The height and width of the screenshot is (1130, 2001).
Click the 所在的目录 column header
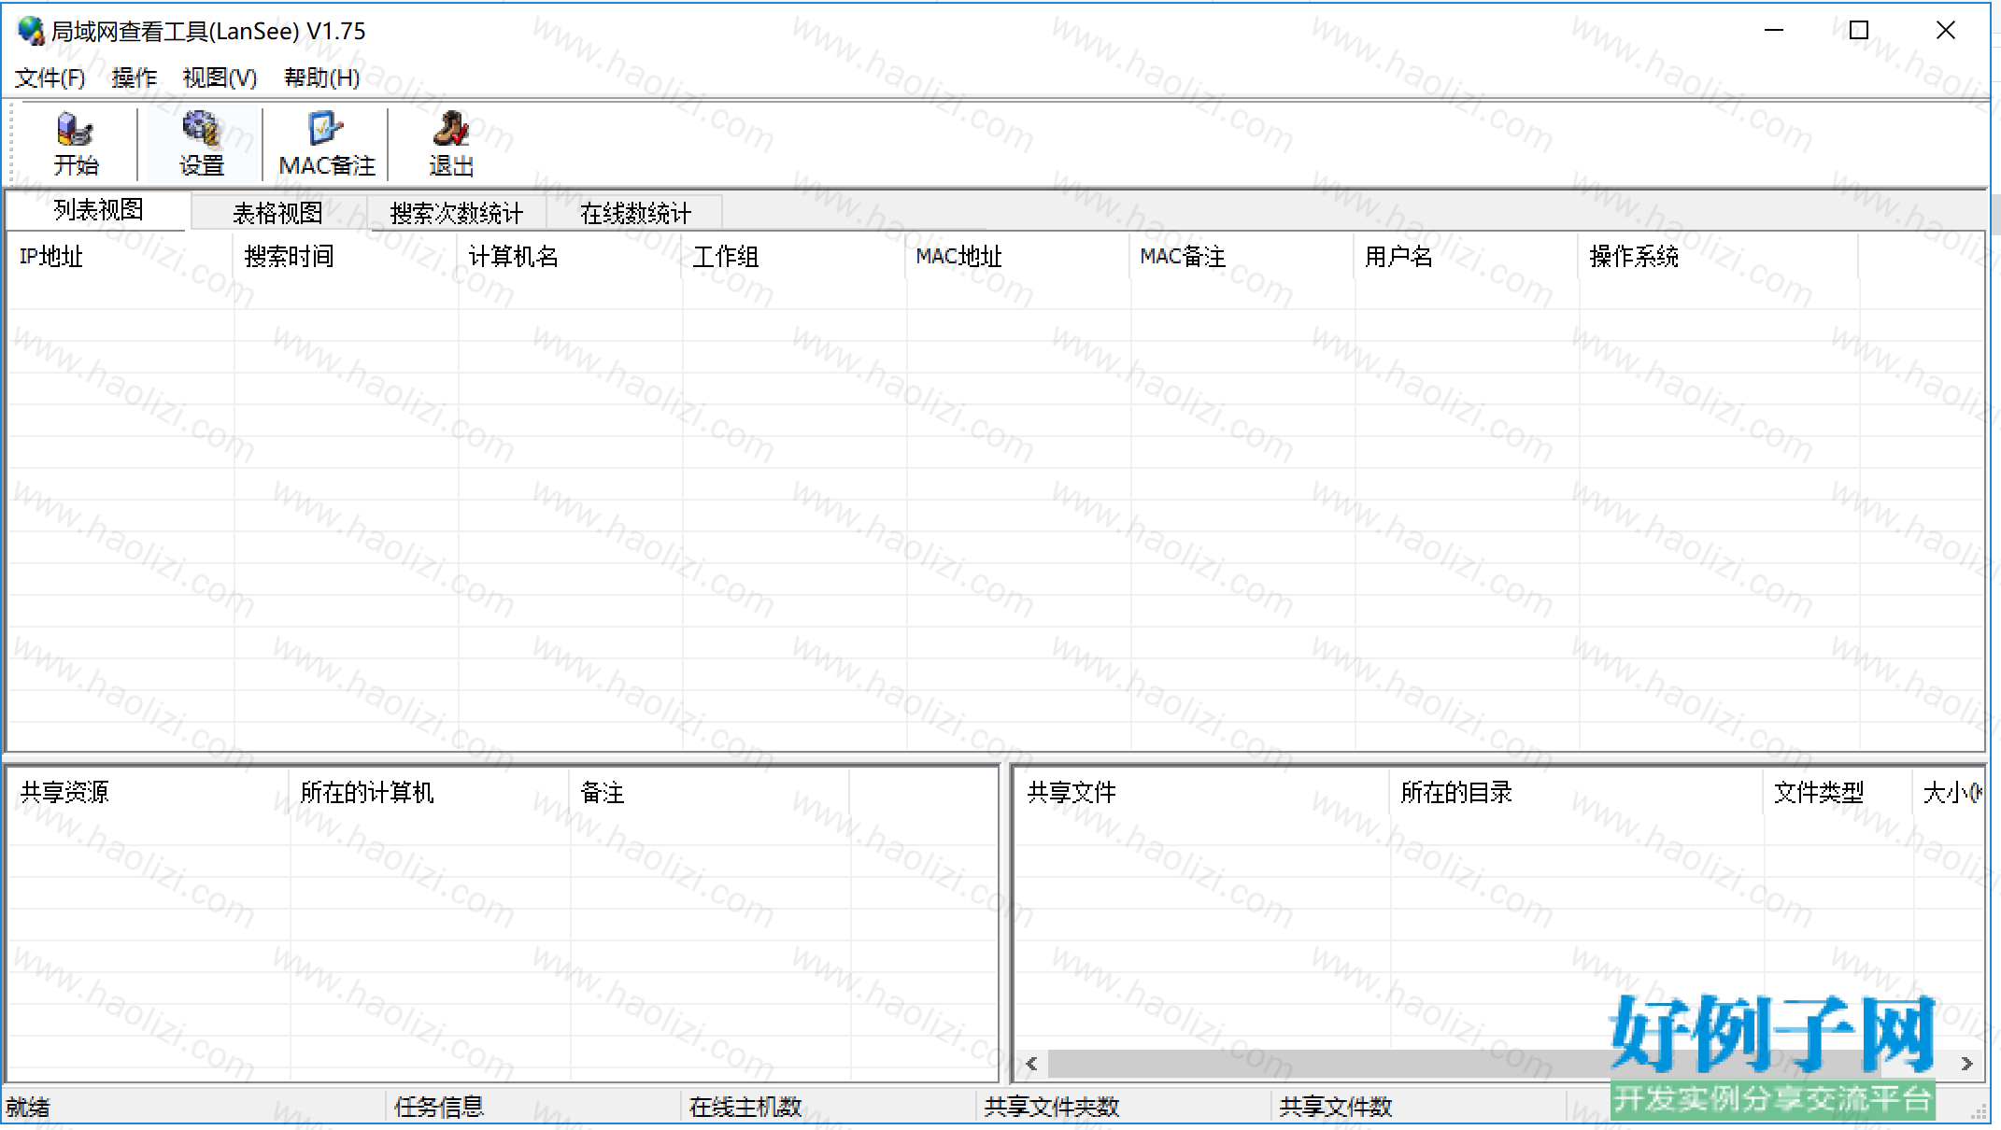[1576, 793]
